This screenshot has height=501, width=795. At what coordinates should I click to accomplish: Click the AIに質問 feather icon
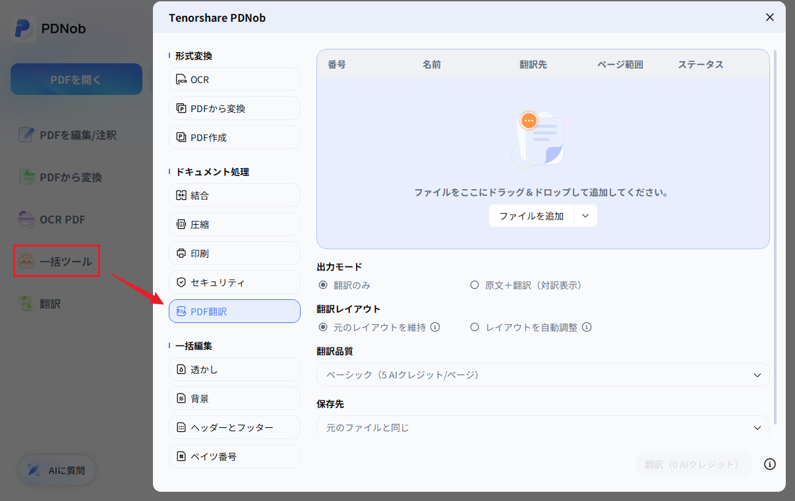tap(33, 471)
